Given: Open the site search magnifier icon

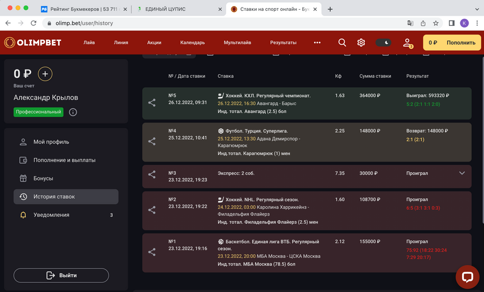Looking at the screenshot, I should click(342, 43).
